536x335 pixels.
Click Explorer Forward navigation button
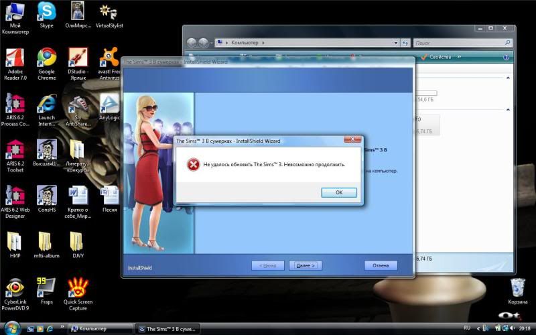pyautogui.click(x=204, y=43)
